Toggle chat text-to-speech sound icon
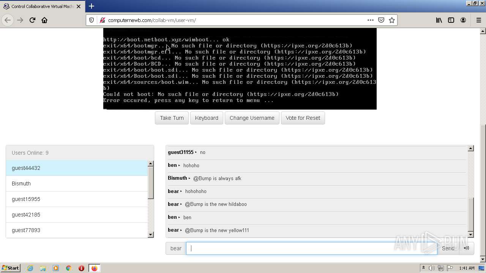The width and height of the screenshot is (486, 273). click(x=467, y=248)
